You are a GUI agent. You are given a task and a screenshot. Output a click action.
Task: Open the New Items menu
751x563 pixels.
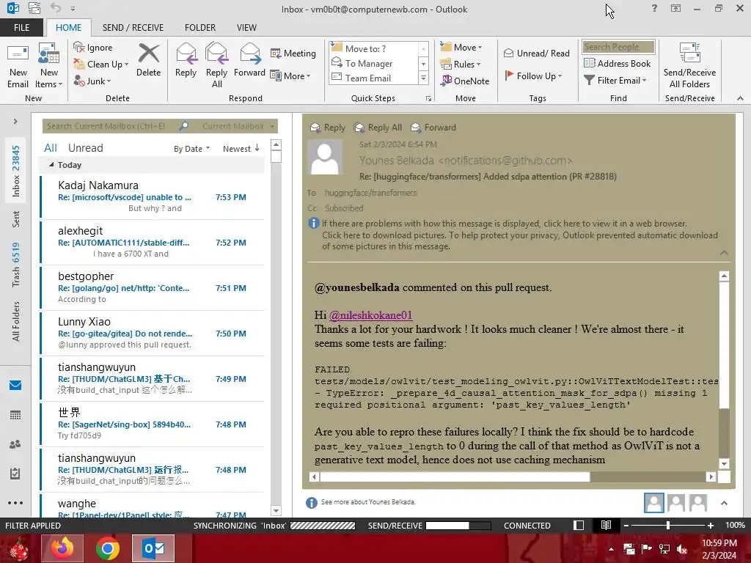tap(49, 67)
